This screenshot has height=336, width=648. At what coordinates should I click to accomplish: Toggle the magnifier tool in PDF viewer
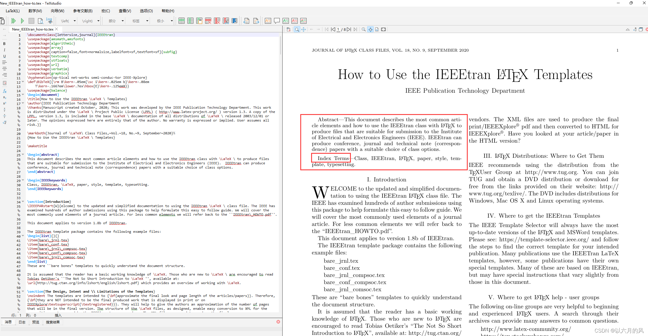coord(297,29)
